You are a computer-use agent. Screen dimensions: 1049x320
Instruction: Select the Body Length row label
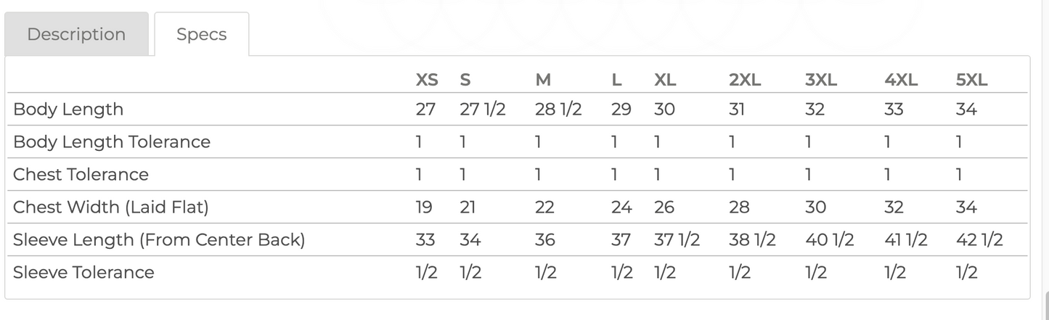pyautogui.click(x=68, y=110)
